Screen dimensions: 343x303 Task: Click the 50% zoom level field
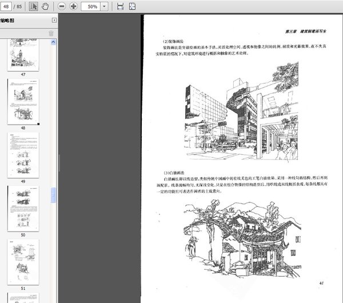point(90,6)
